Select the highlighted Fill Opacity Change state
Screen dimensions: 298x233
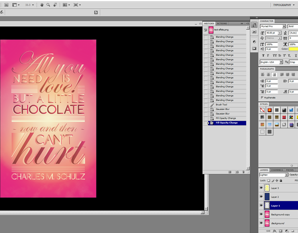tap(224, 123)
